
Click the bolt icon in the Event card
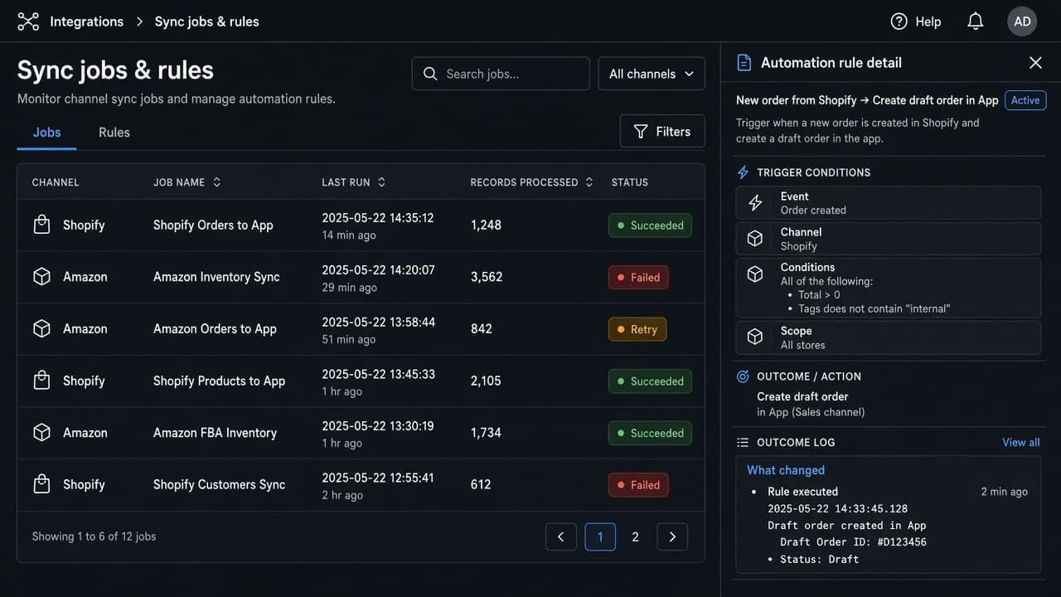pyautogui.click(x=755, y=203)
